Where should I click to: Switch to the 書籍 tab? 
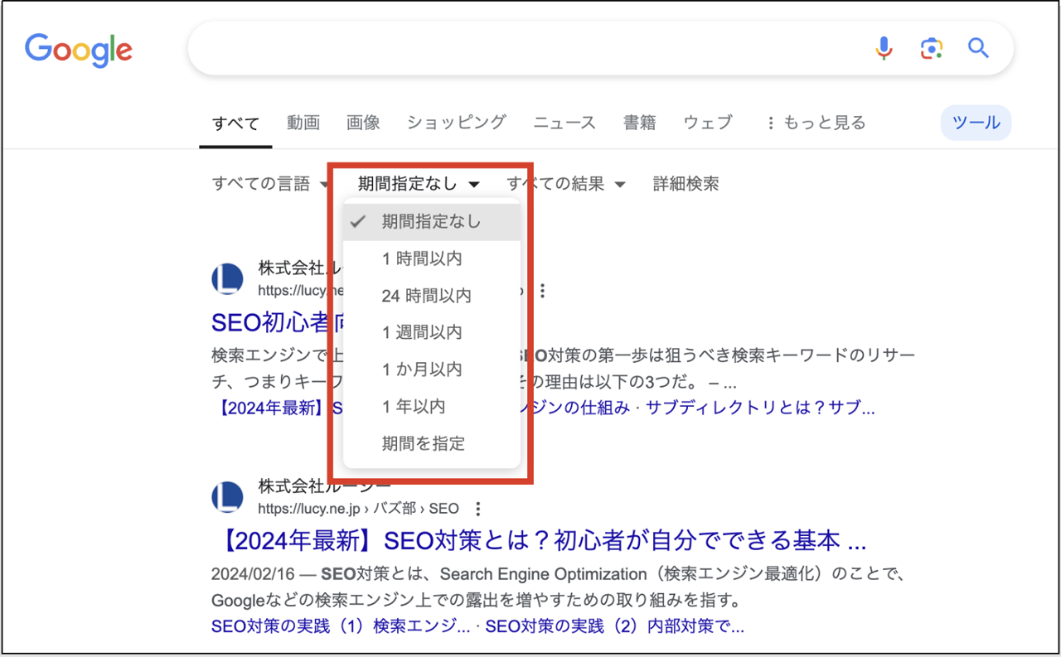click(640, 123)
